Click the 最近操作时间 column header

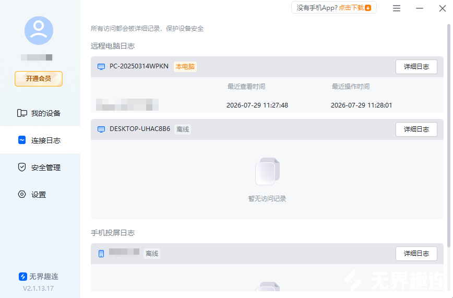click(x=350, y=87)
